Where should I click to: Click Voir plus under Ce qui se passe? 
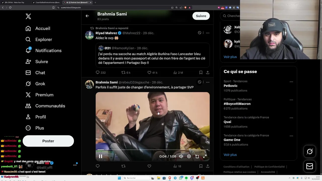pos(230,155)
